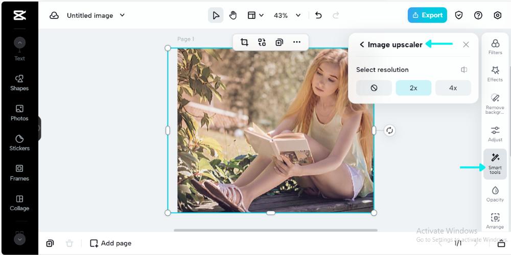511x255 pixels.
Task: Duplicate page icon in bottom bar
Action: coord(50,243)
